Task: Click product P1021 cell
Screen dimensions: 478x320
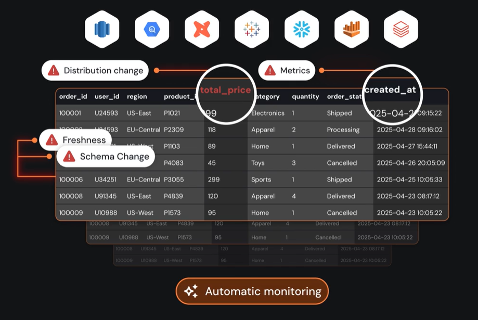Action: click(172, 113)
